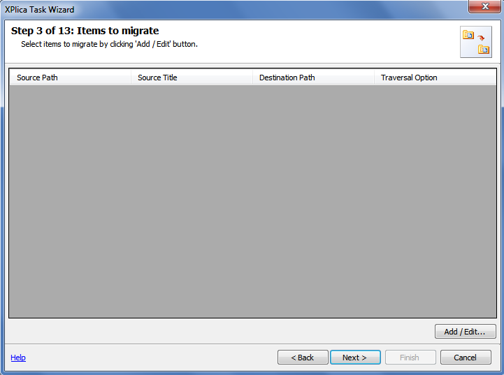
Task: Close the XPlica Task Wizard window
Action: point(485,6)
